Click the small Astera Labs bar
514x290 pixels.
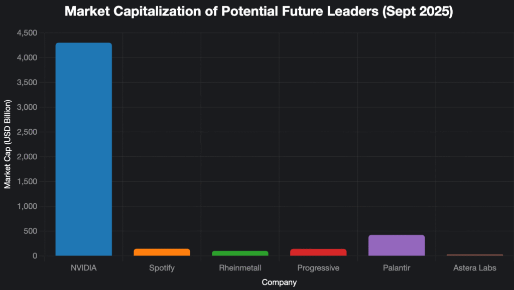pyautogui.click(x=475, y=255)
